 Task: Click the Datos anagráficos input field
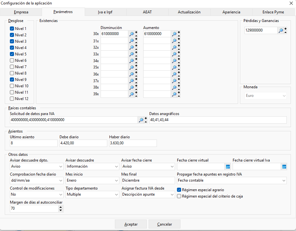[x=218, y=120]
